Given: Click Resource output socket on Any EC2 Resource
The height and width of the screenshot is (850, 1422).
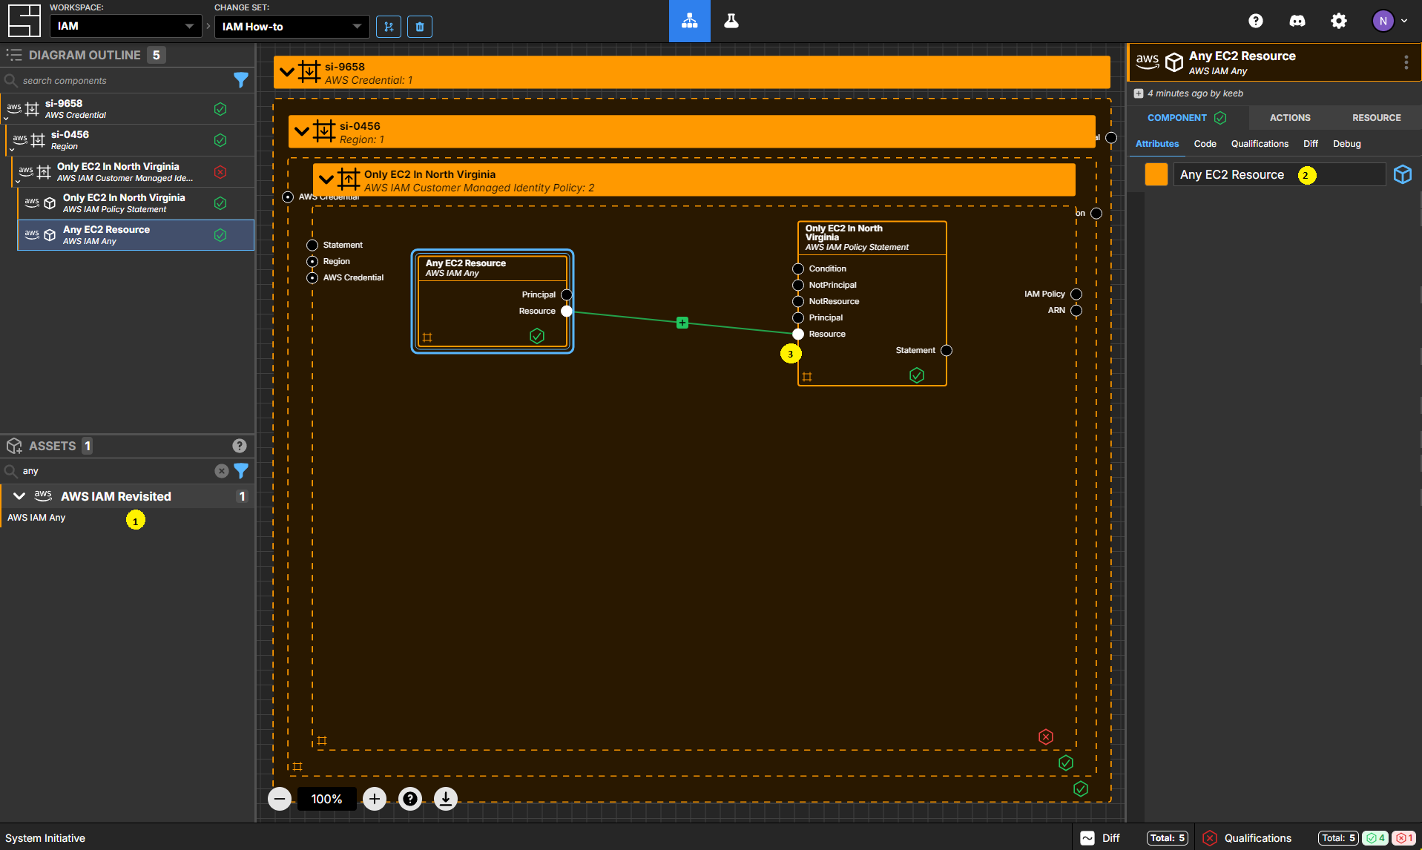Looking at the screenshot, I should [567, 312].
